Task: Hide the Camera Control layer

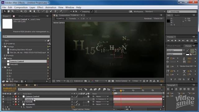Action: click(x=3, y=96)
